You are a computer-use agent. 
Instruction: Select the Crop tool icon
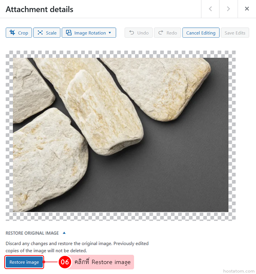pos(12,32)
